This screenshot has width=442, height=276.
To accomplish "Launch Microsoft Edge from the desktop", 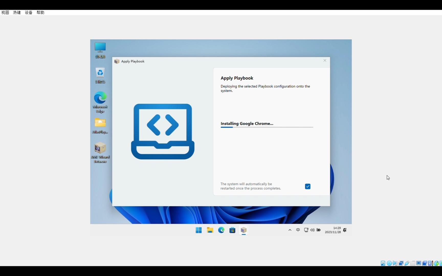I will point(100,102).
